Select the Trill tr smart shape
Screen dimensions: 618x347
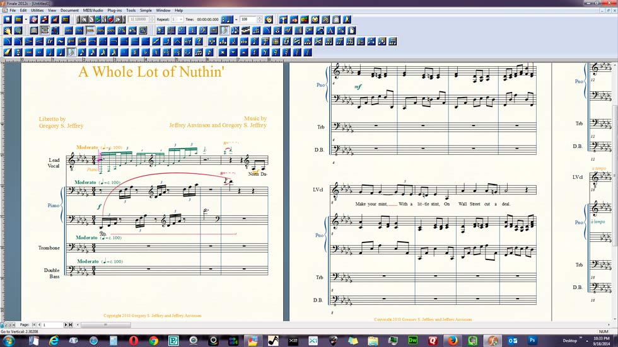pyautogui.click(x=50, y=42)
